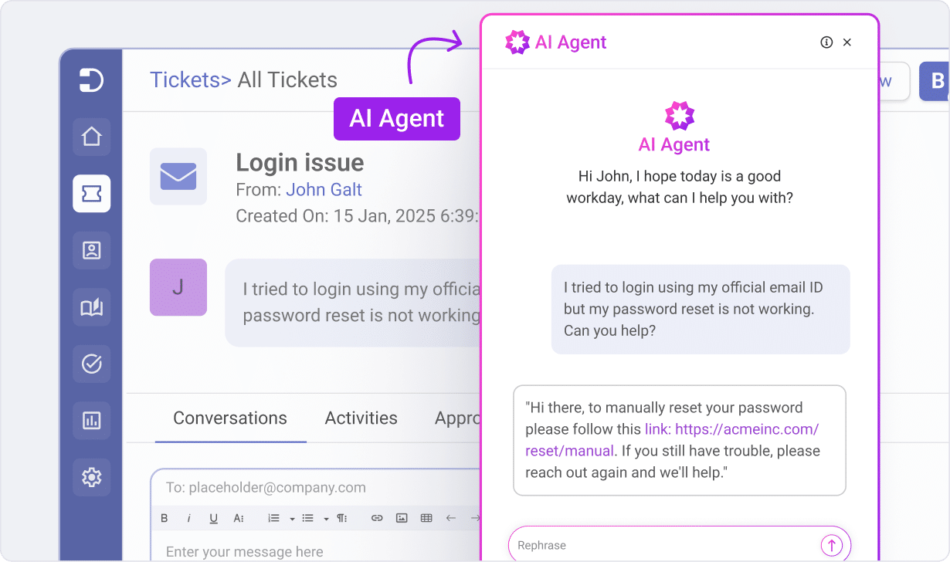Expand the numbered list style dropdown
Viewport: 950px width, 562px height.
tap(291, 518)
